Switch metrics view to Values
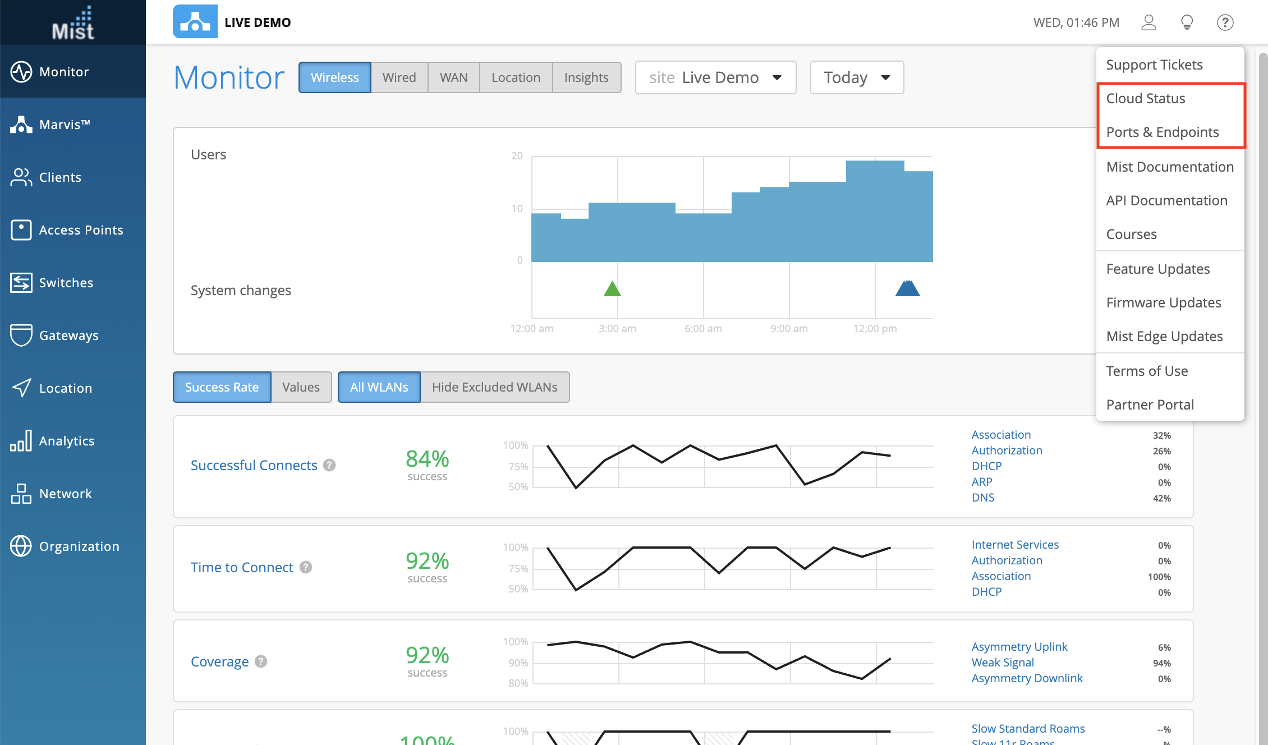1268x745 pixels. tap(301, 387)
